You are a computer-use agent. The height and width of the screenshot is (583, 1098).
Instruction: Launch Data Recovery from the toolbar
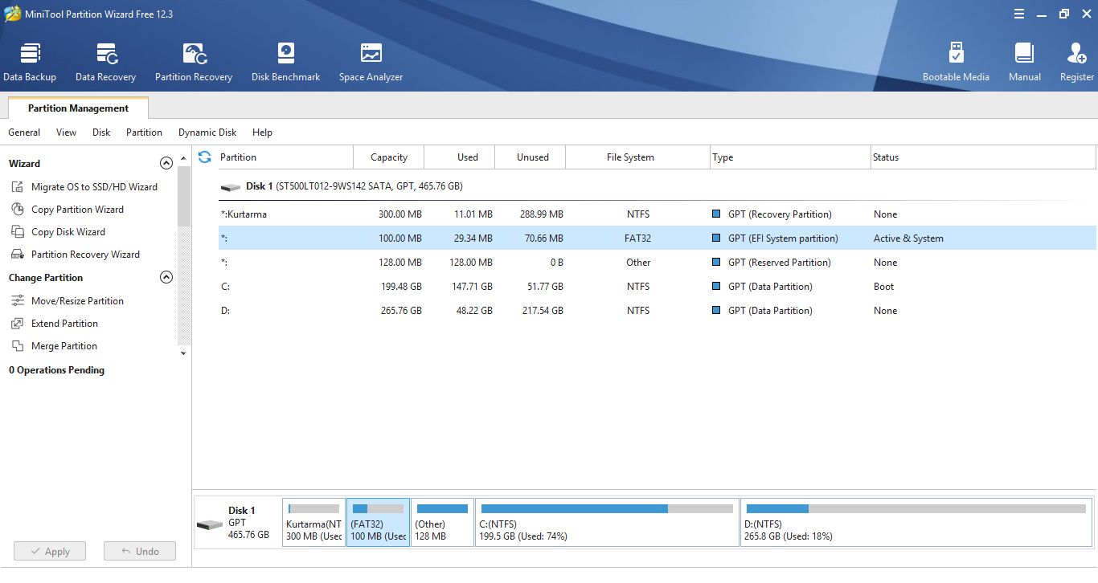(x=105, y=62)
